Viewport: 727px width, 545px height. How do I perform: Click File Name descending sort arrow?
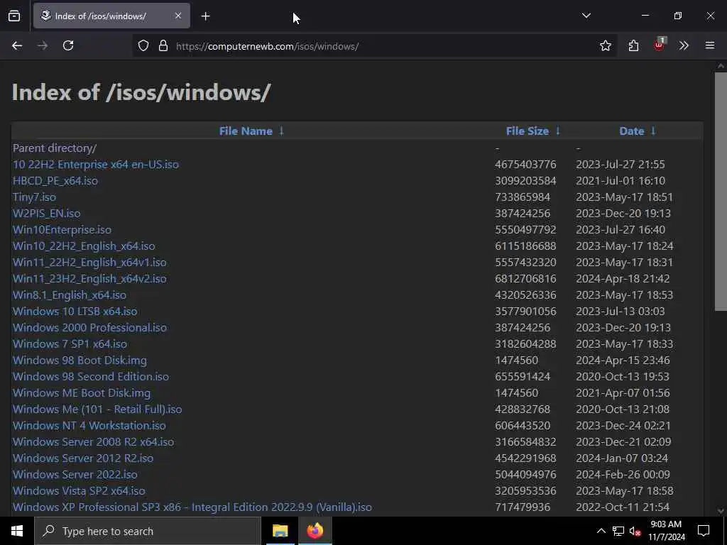click(281, 131)
